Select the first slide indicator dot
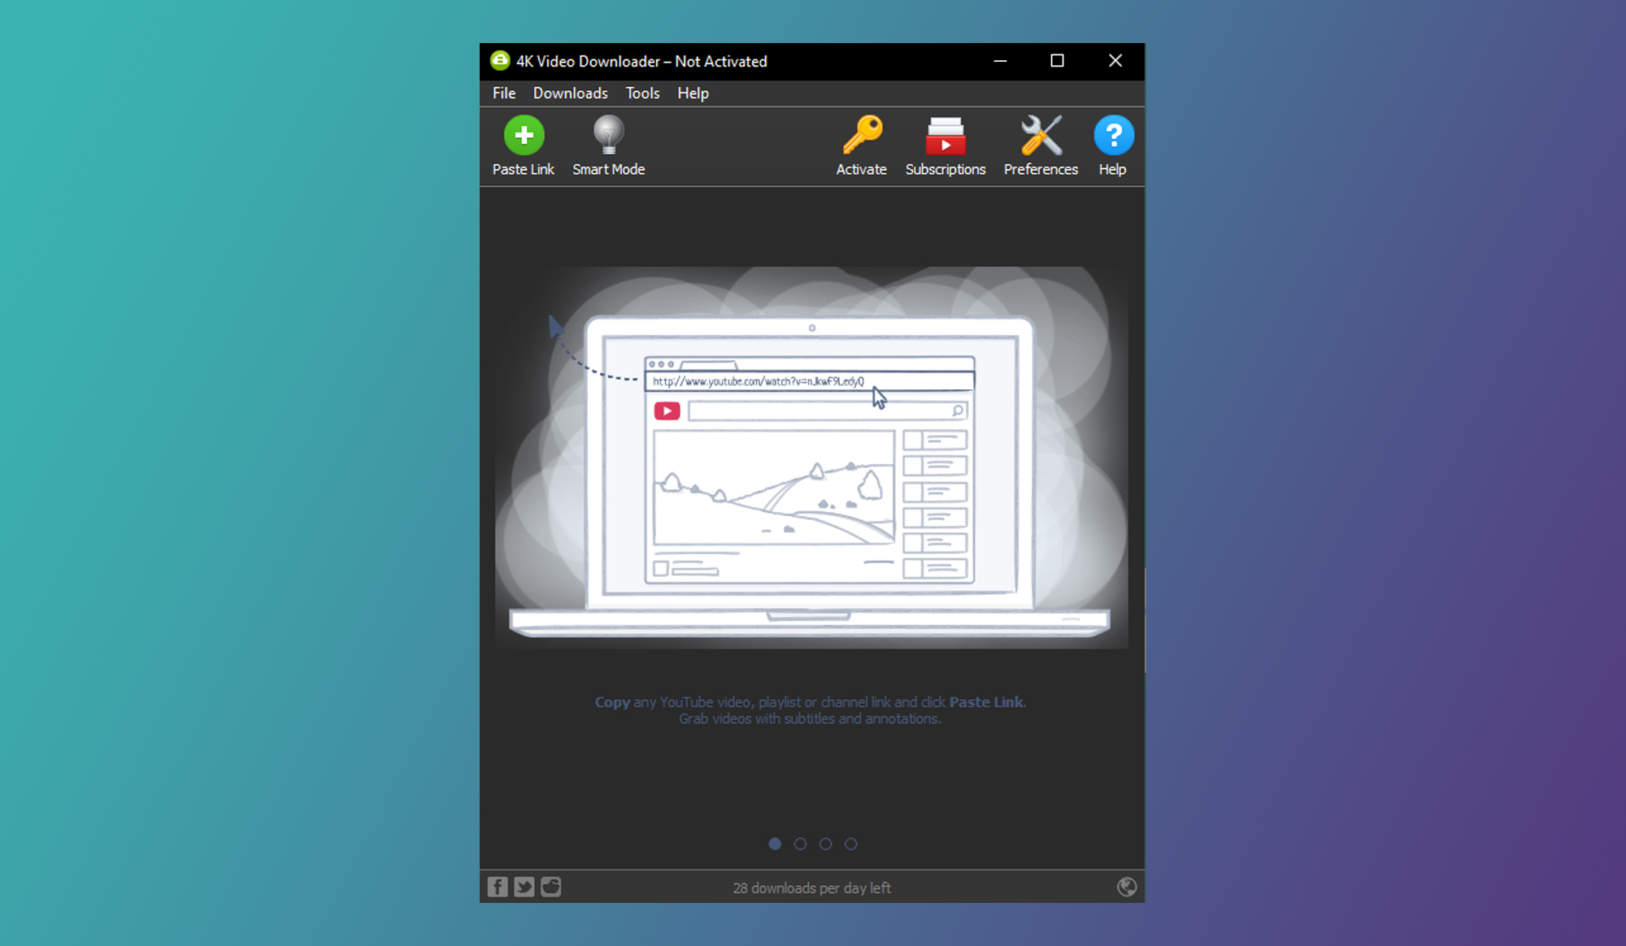Viewport: 1626px width, 946px height. tap(775, 844)
